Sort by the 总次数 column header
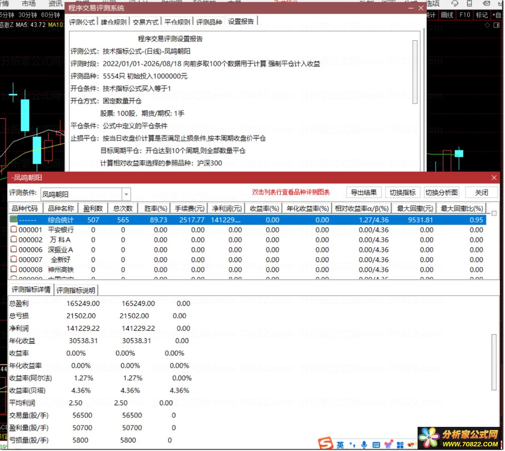The width and height of the screenshot is (505, 451). [123, 208]
